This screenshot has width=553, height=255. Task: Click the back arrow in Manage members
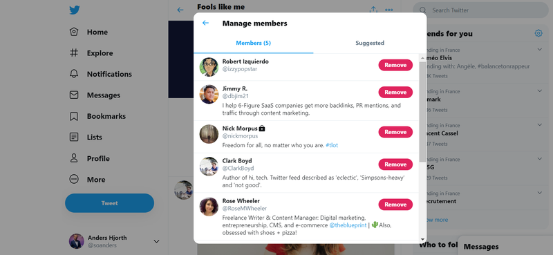(205, 23)
